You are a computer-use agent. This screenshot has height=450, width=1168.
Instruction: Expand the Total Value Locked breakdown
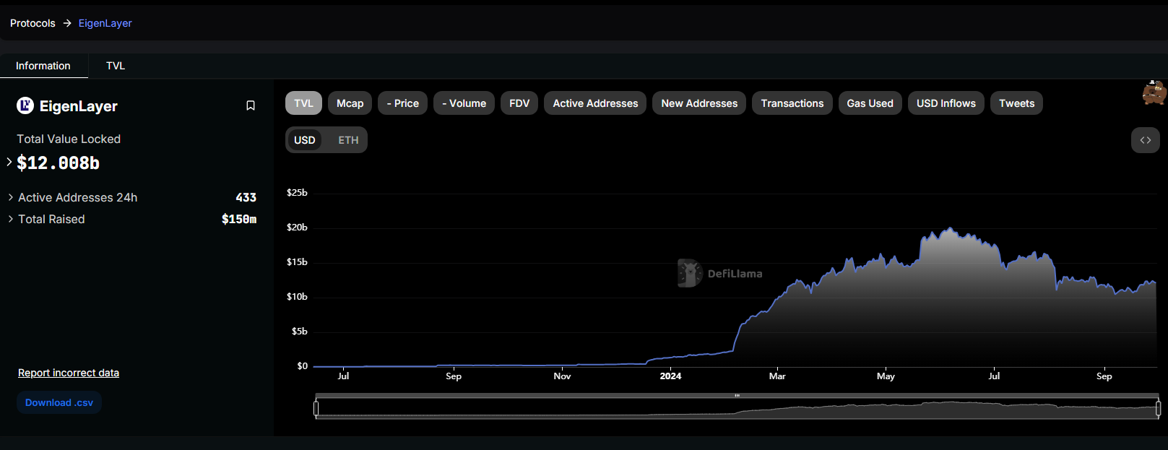click(x=9, y=163)
